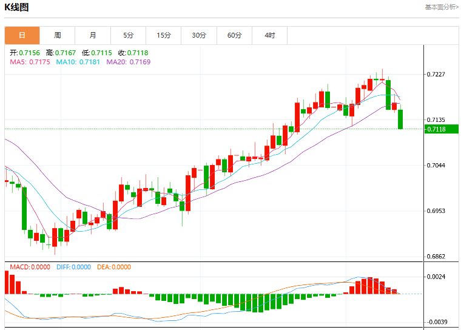
Task: Click the MA5 indicator label
Action: tap(30, 62)
